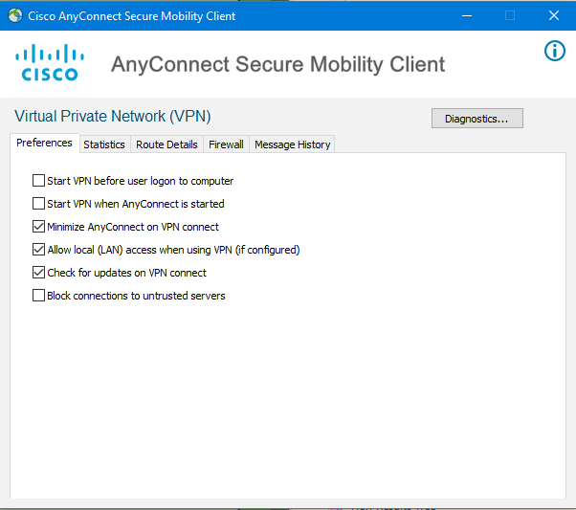Select the Preferences tab
Viewport: 576px width, 510px height.
tap(44, 143)
